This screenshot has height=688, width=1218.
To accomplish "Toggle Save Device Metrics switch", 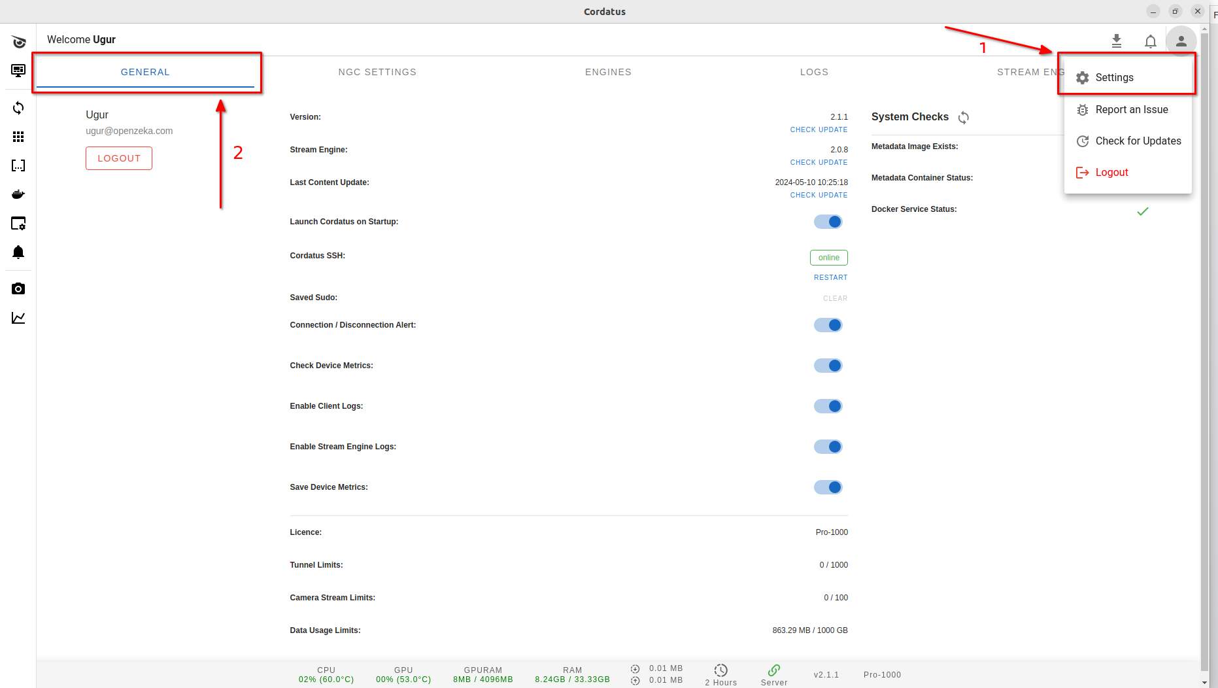I will (828, 487).
